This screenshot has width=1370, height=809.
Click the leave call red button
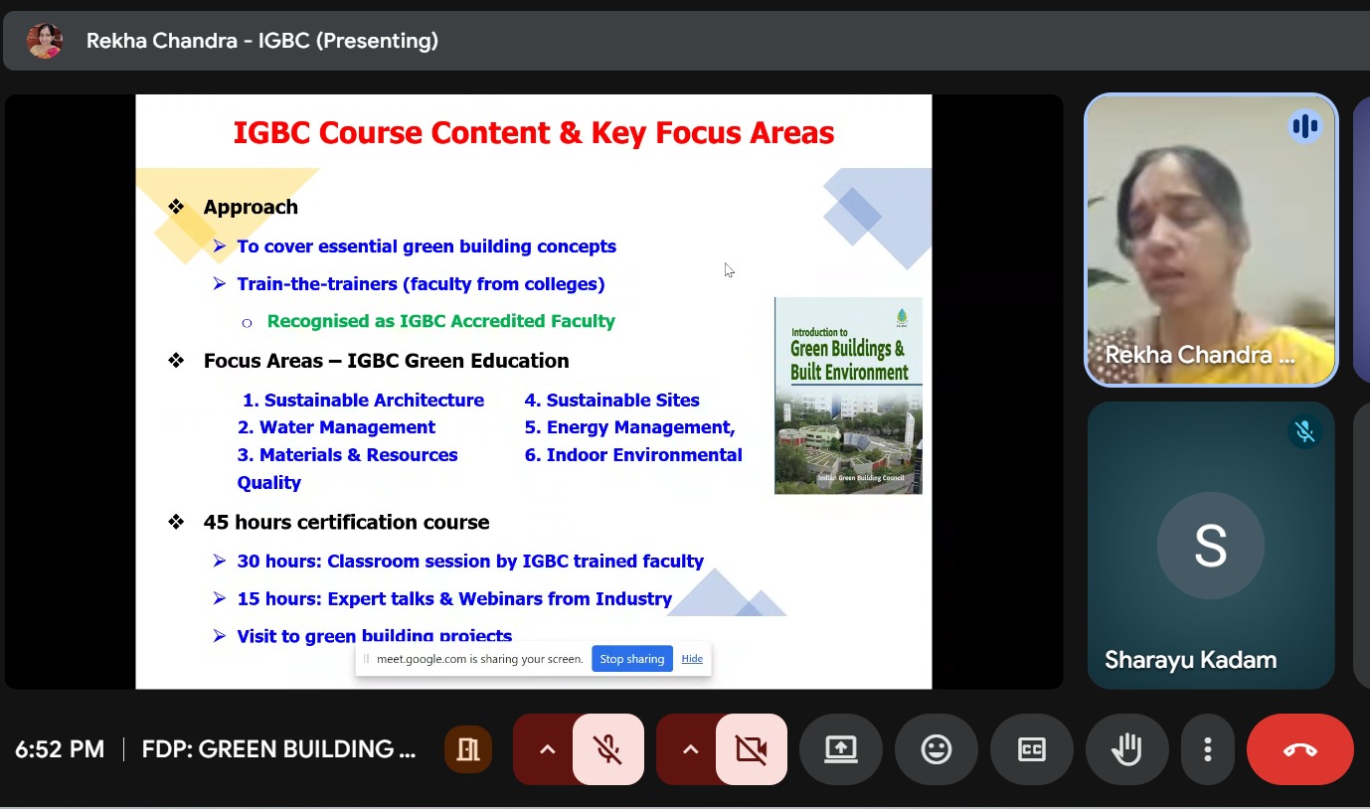point(1299,749)
